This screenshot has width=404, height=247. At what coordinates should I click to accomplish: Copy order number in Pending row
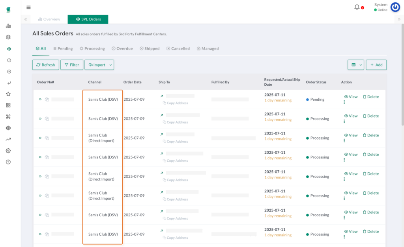tap(47, 100)
